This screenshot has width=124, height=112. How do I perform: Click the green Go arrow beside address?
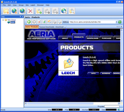120,22
